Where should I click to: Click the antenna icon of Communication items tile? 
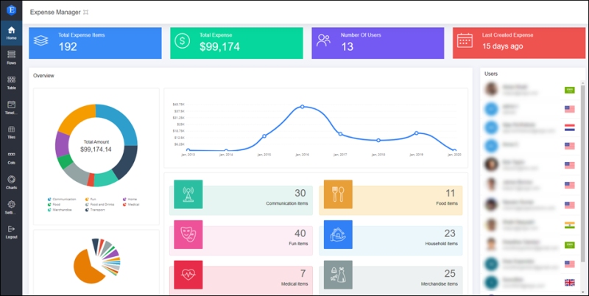pyautogui.click(x=188, y=194)
